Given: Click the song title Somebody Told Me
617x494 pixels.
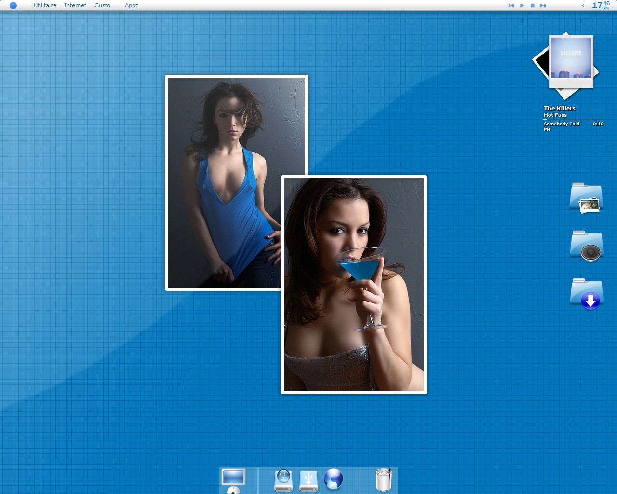Looking at the screenshot, I should click(562, 126).
